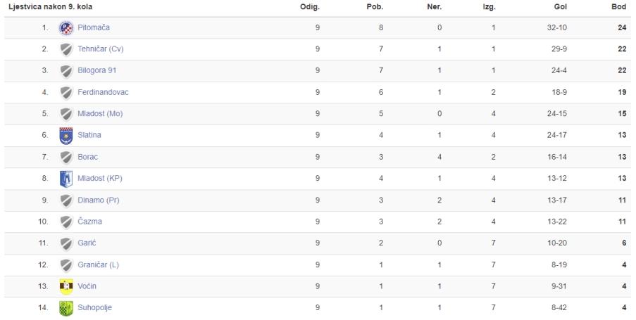636x320 pixels.
Task: Click the Gol column header
Action: click(560, 7)
